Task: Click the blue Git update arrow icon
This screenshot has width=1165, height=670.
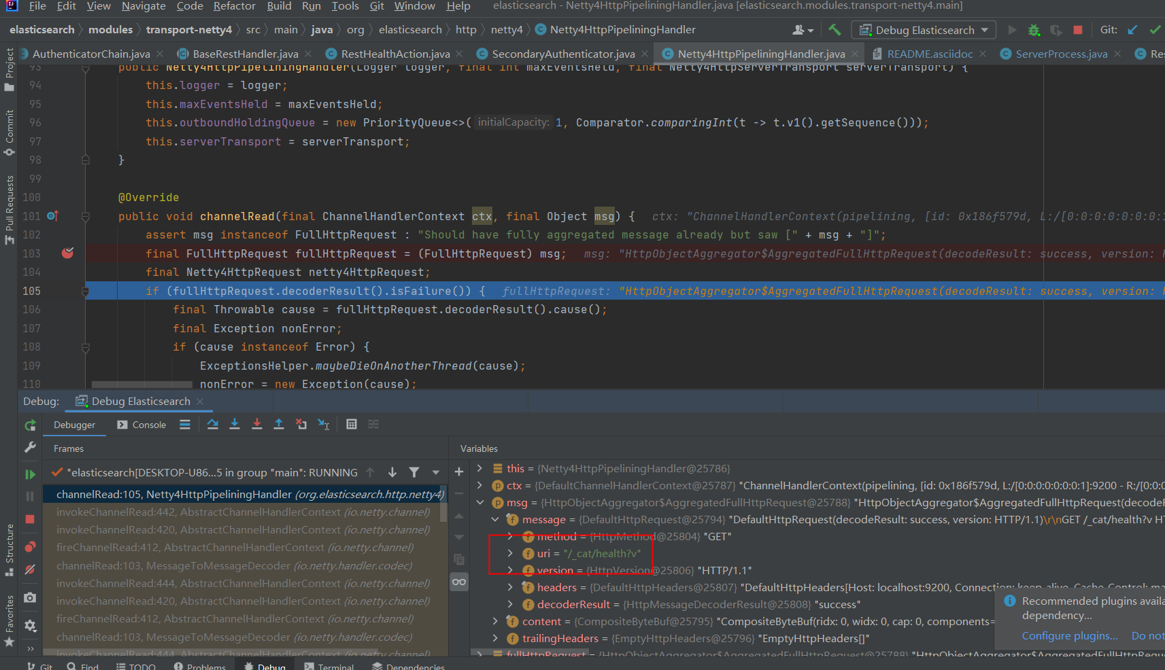Action: click(x=1132, y=30)
